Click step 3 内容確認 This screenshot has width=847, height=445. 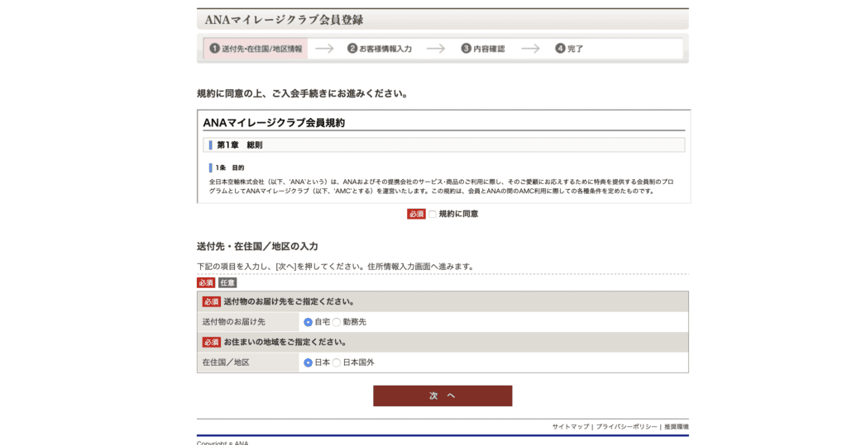pos(483,49)
